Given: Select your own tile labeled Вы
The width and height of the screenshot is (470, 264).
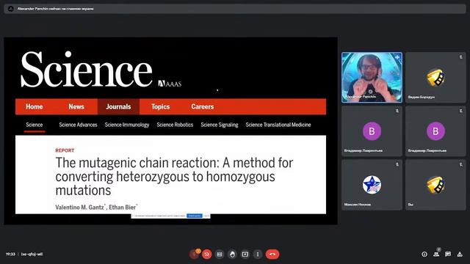Looking at the screenshot, I should pyautogui.click(x=435, y=185).
